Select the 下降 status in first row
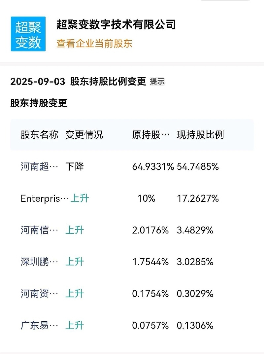The image size is (264, 354). pyautogui.click(x=75, y=167)
